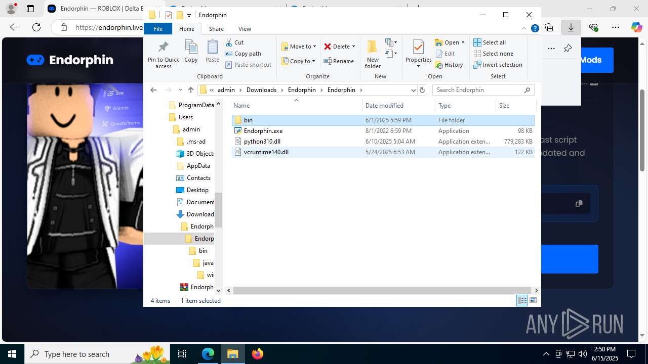Open recent locations dropdown arrow
Image resolution: width=648 pixels, height=364 pixels.
180,90
